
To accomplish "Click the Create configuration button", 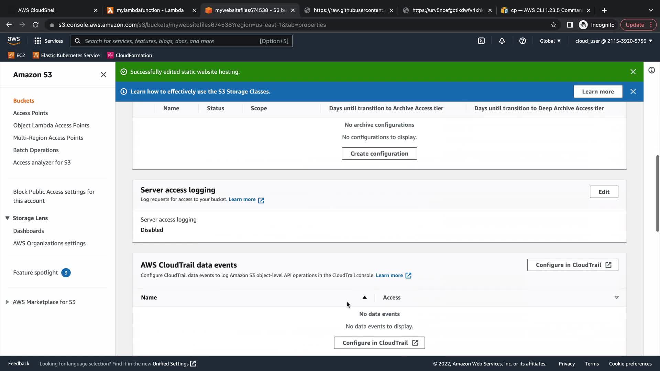I will tap(379, 154).
